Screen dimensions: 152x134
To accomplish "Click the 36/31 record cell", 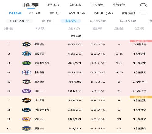I will click(x=74, y=119).
